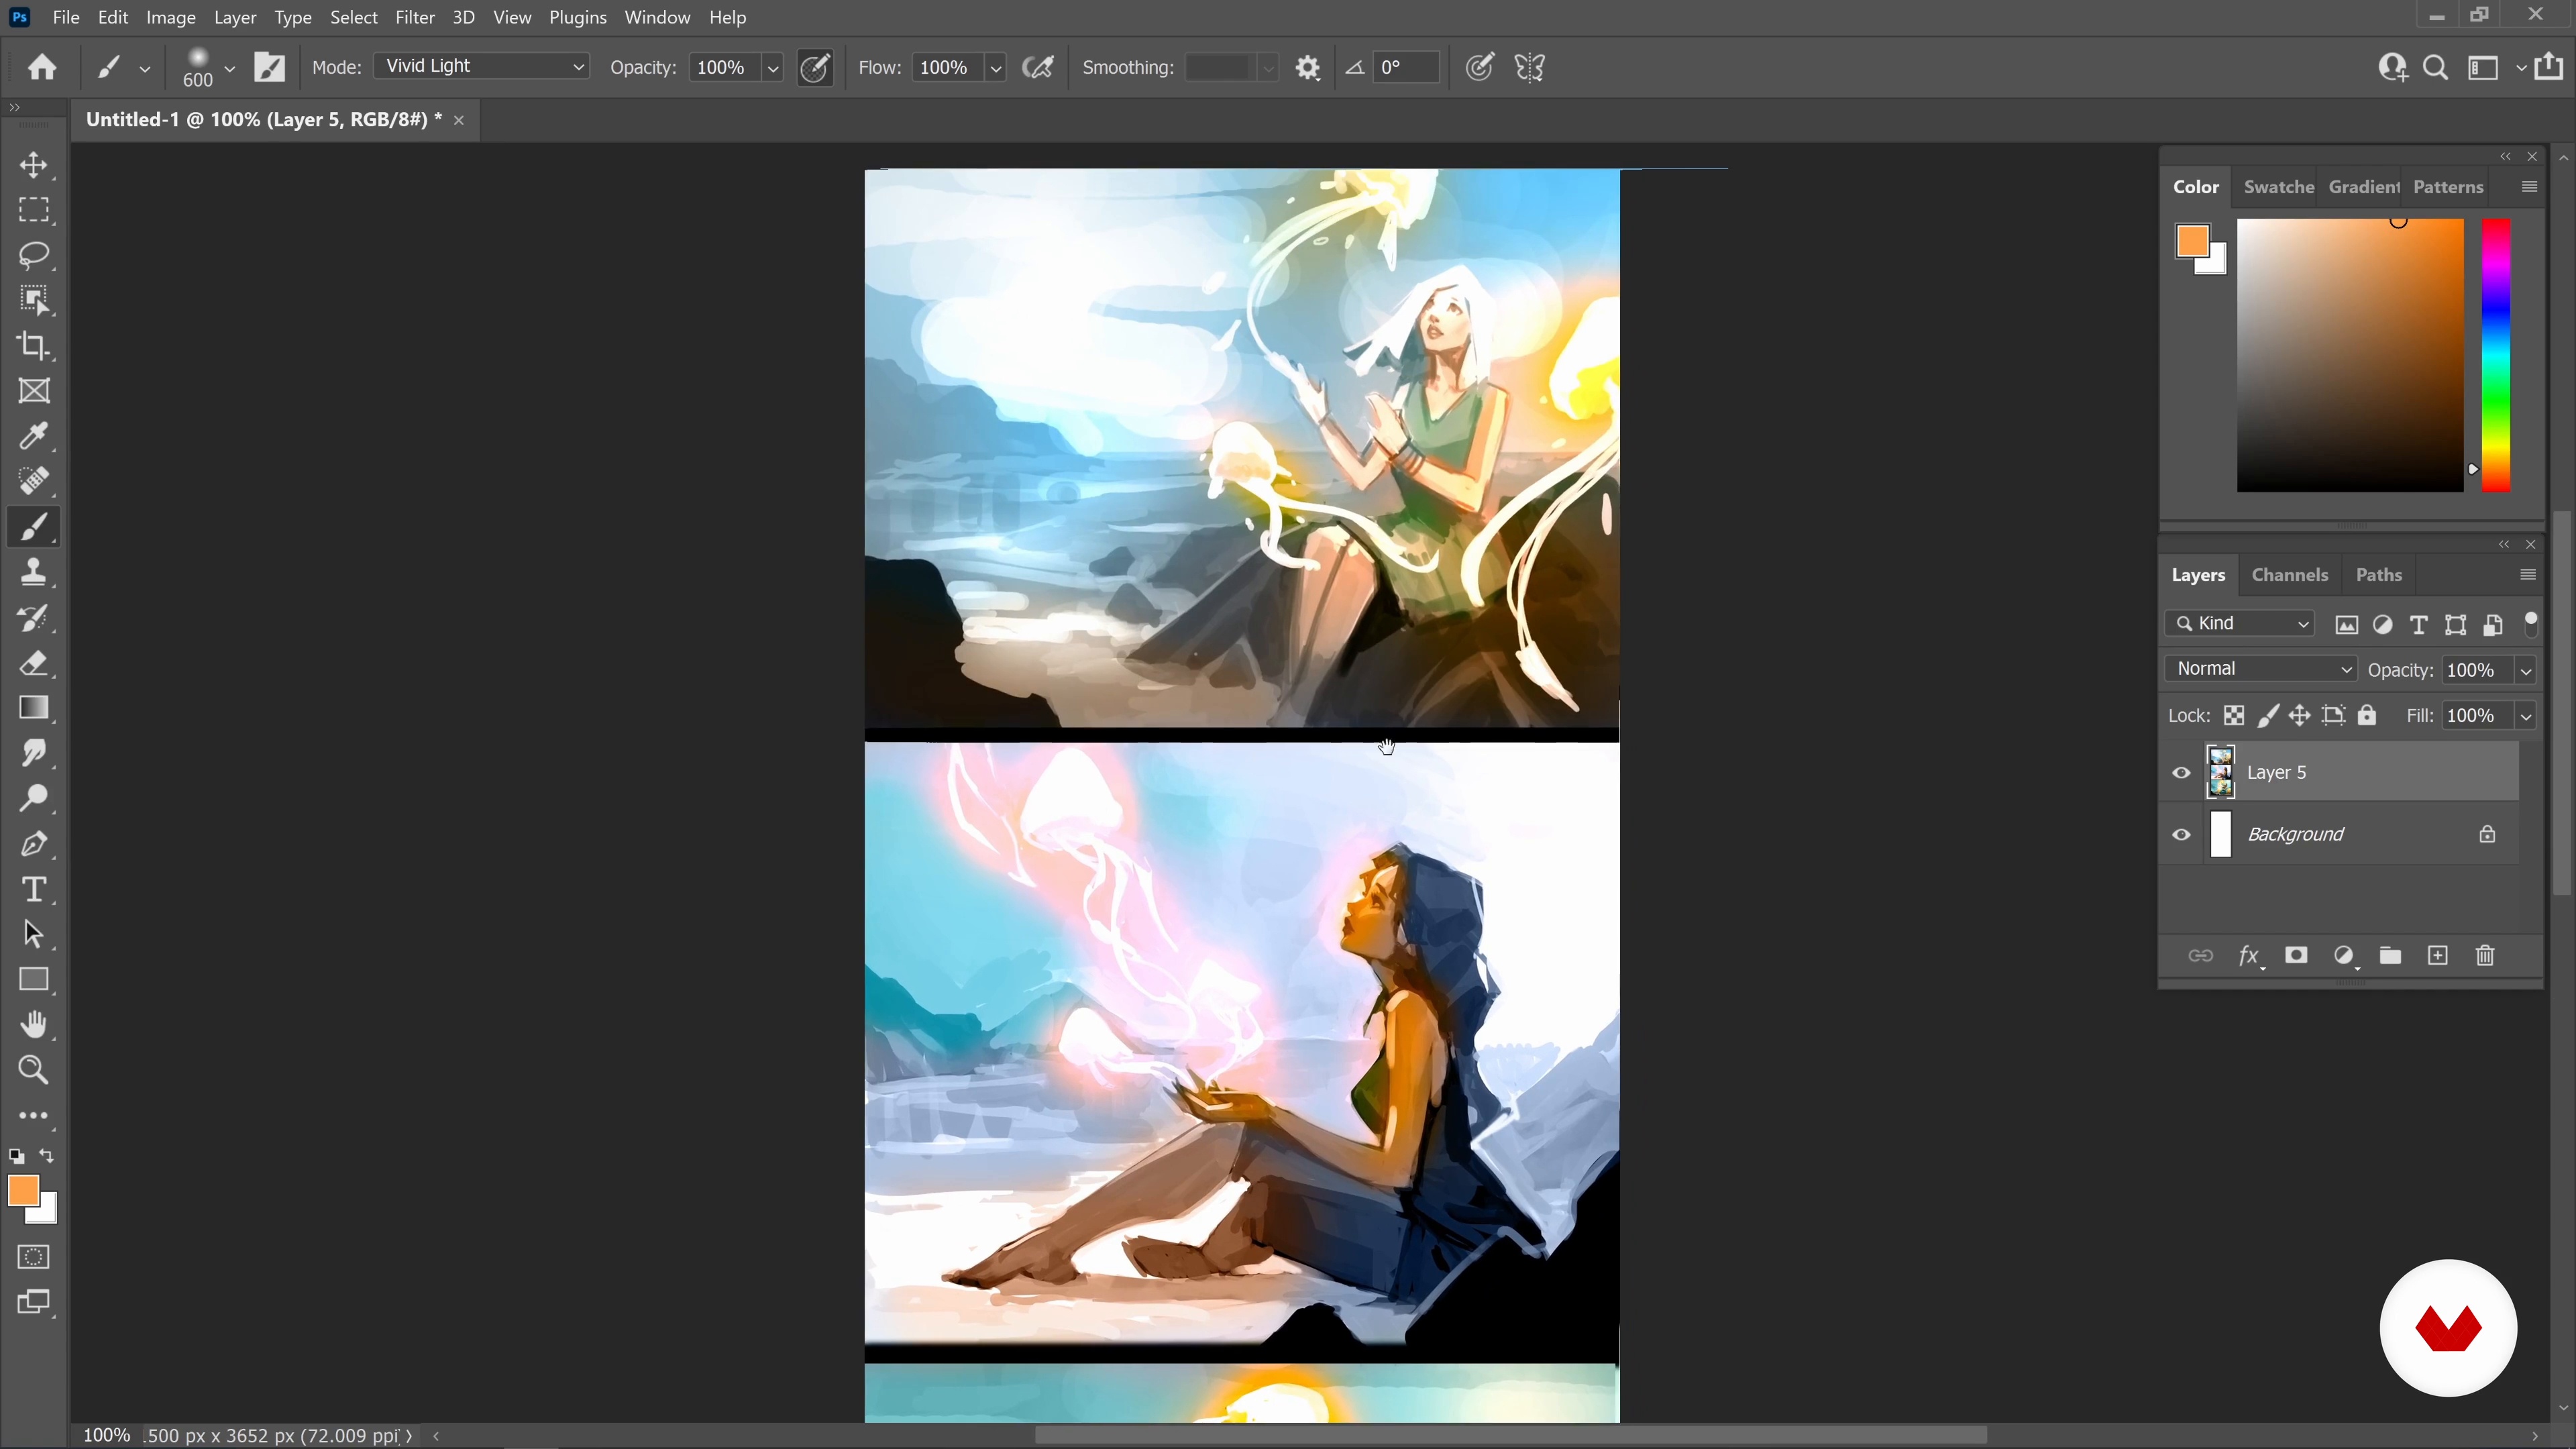2576x1449 pixels.
Task: Create a new group folder
Action: pos(2390,955)
